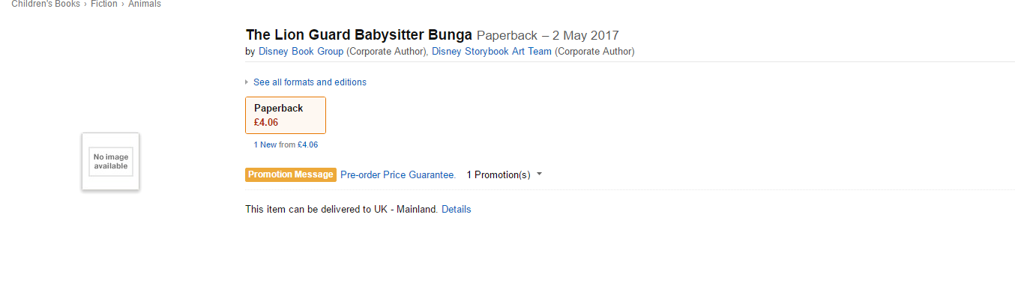Open Disney Book Group author page
The width and height of the screenshot is (1015, 301).
[301, 52]
